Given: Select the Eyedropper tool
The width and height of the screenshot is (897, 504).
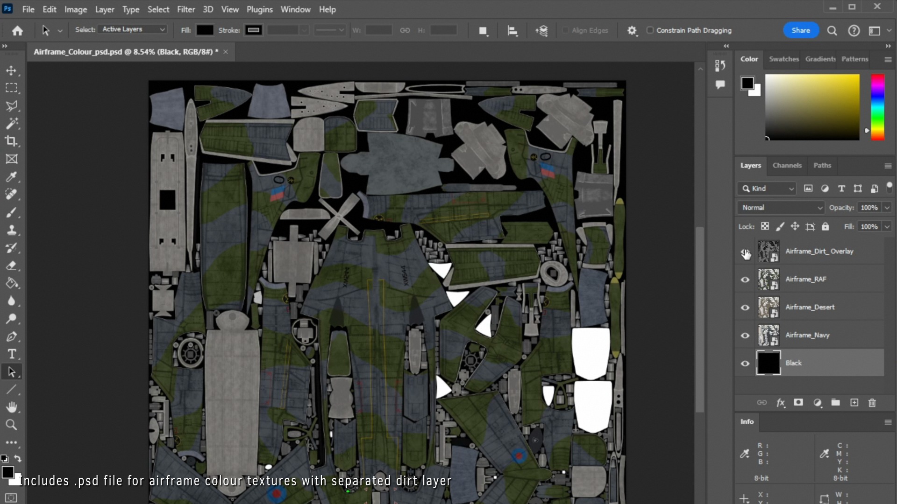Looking at the screenshot, I should (x=11, y=177).
